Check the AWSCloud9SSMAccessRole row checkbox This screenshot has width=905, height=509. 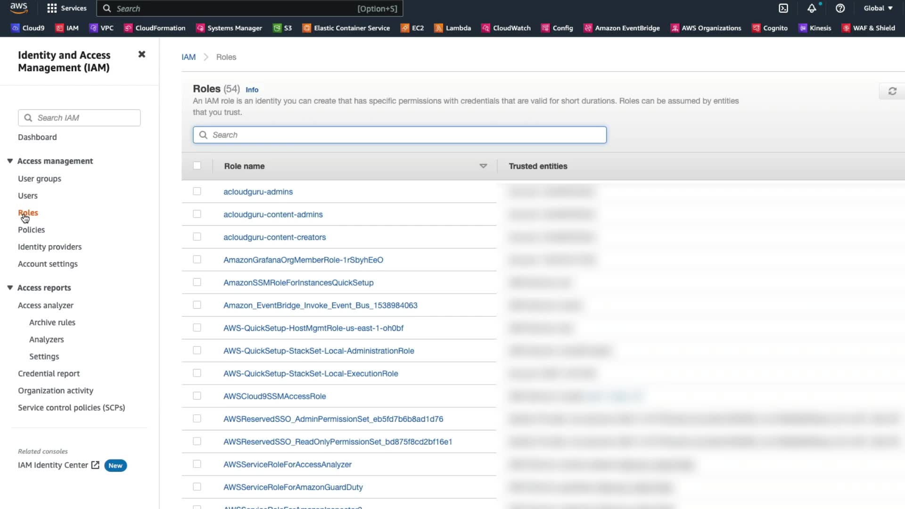(197, 396)
